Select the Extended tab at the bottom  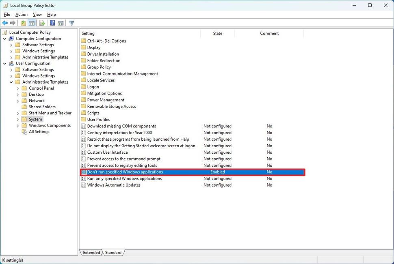91,252
